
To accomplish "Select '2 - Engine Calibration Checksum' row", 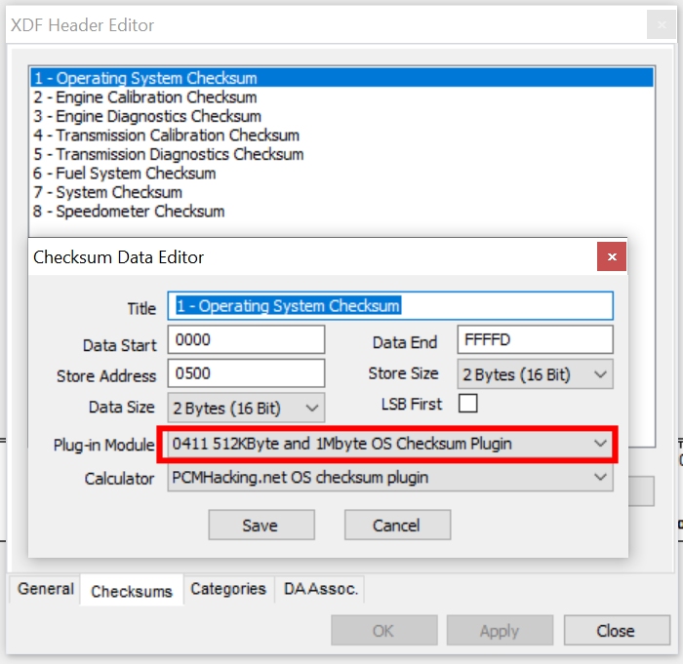I will point(341,98).
